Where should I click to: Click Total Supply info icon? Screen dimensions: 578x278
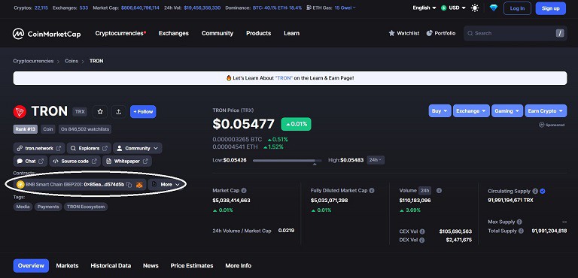[x=521, y=231]
